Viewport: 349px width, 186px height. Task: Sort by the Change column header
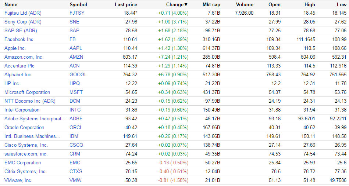tap(177, 5)
